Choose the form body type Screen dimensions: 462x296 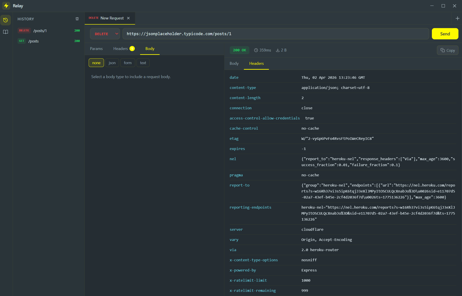(x=128, y=63)
